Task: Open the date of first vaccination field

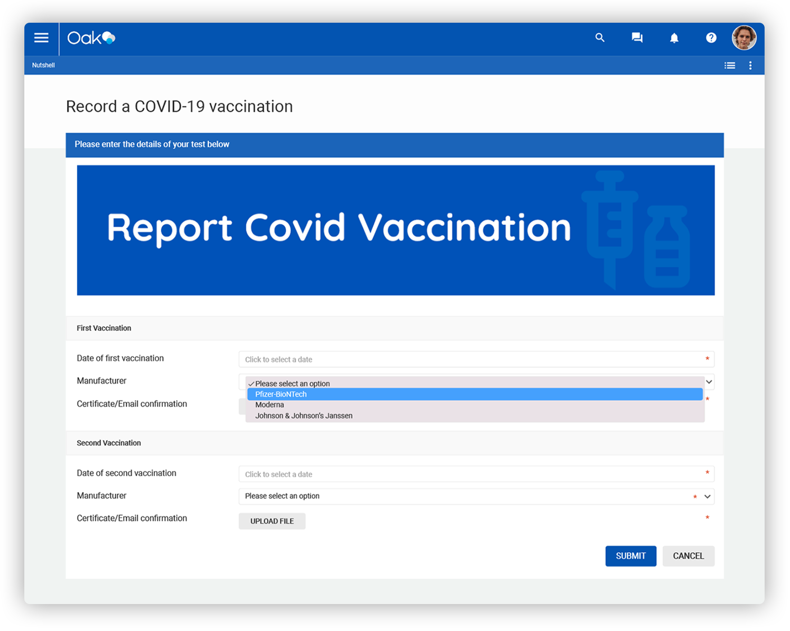Action: tap(476, 359)
